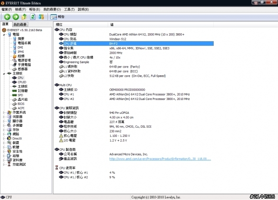Select the 記憶體 memory icon
The image size is (278, 200).
[x=14, y=91]
